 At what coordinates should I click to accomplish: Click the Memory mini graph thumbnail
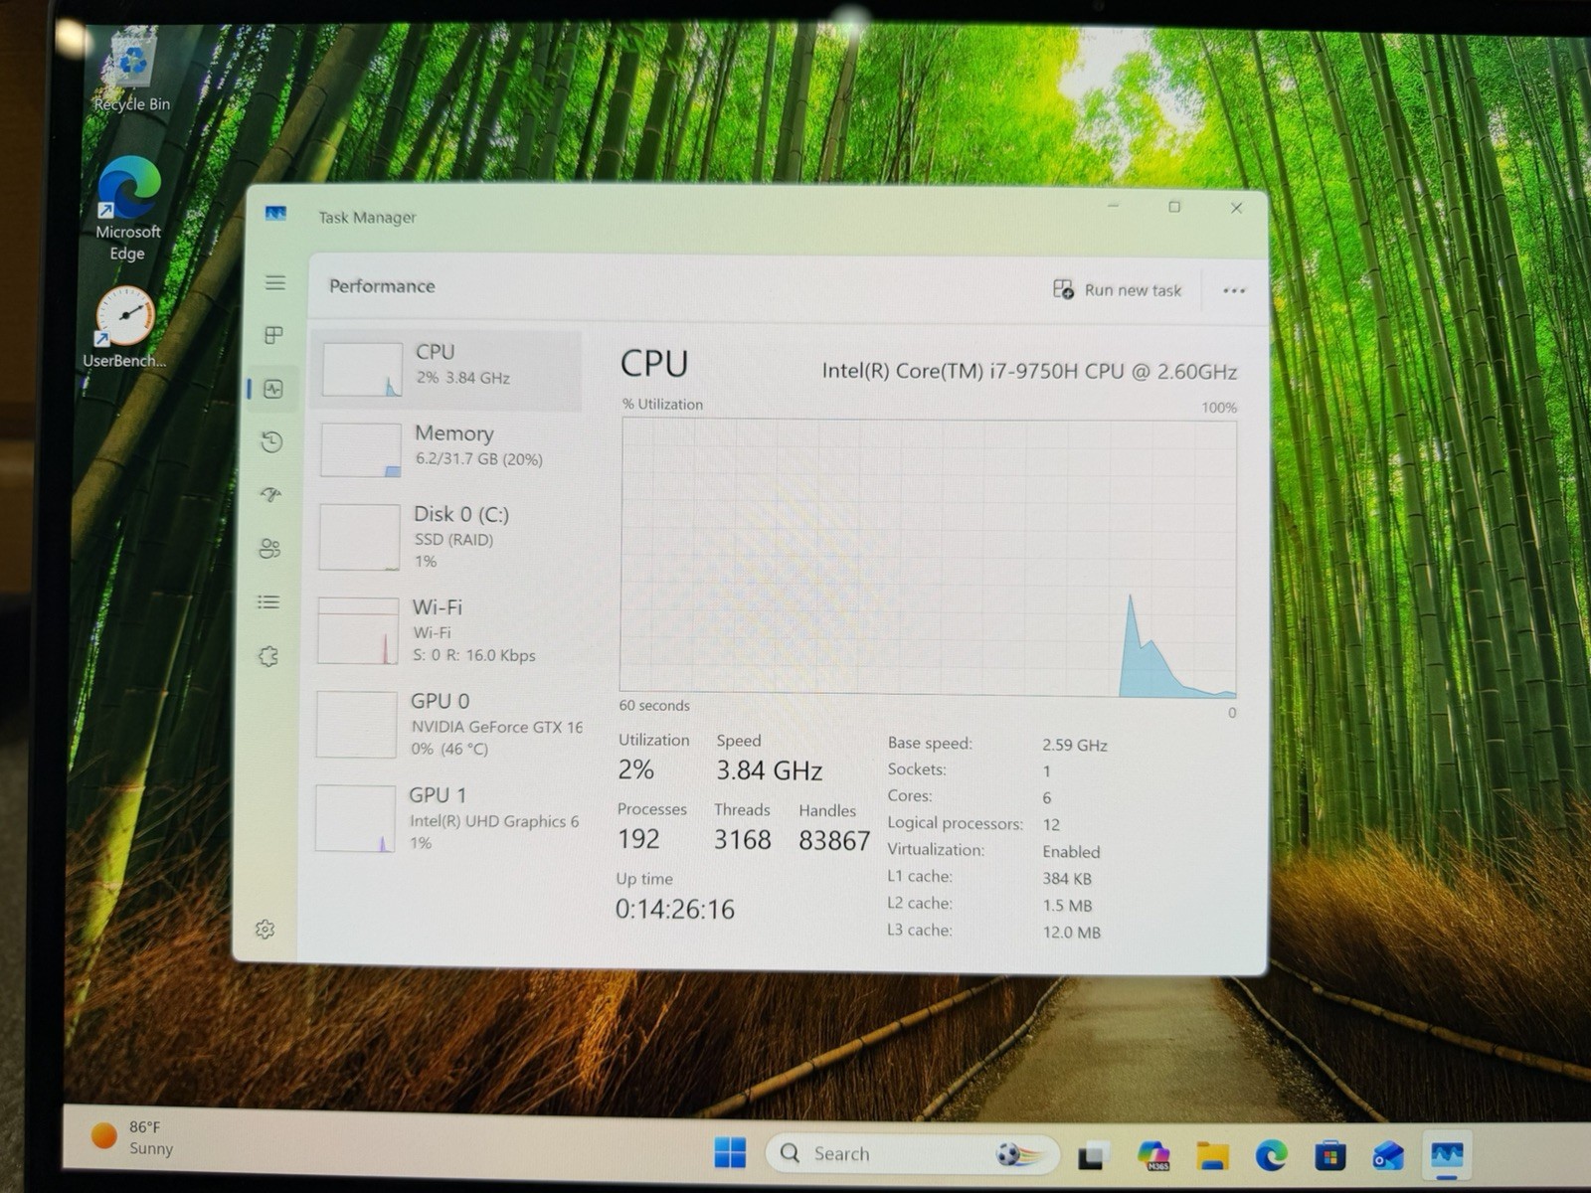click(x=361, y=450)
